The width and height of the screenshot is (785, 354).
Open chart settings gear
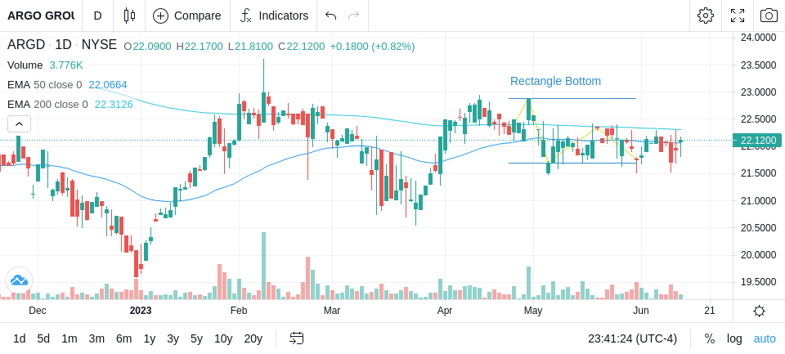pyautogui.click(x=706, y=16)
